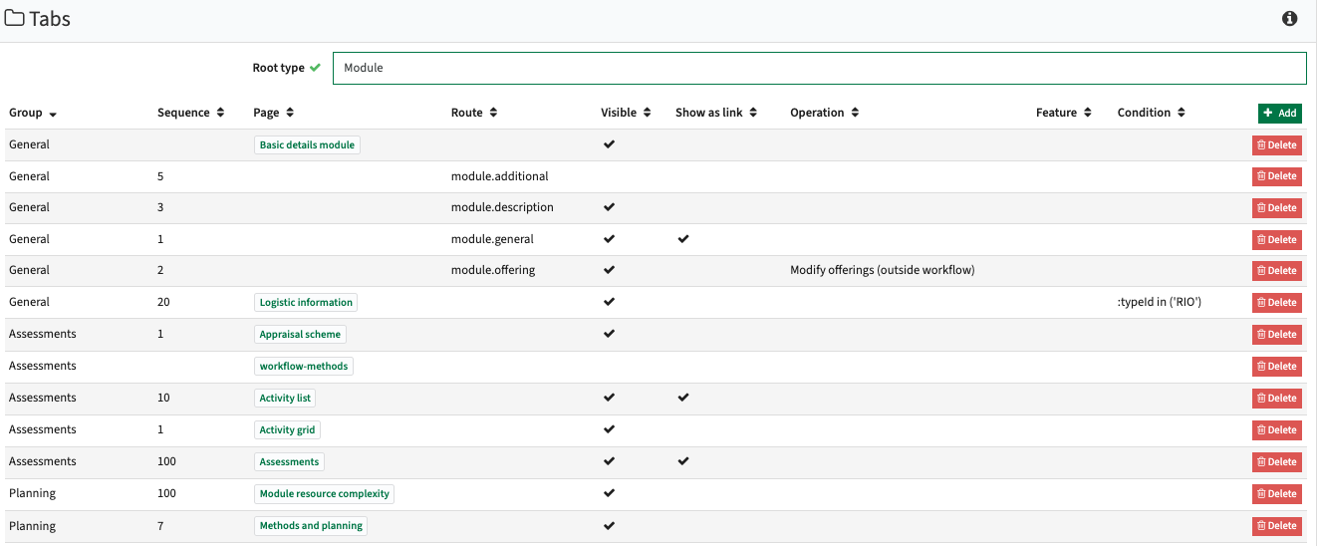Image resolution: width=1317 pixels, height=546 pixels.
Task: Toggle Visible check for module.general row
Action: pos(609,238)
